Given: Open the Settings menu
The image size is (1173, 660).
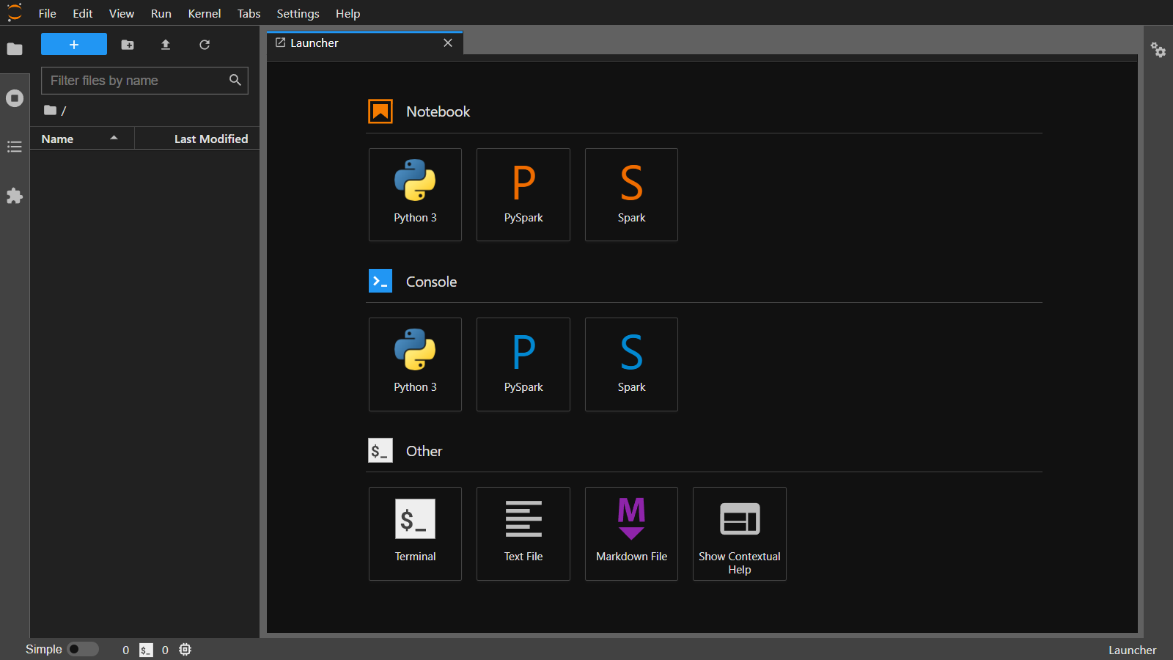Looking at the screenshot, I should click(298, 13).
